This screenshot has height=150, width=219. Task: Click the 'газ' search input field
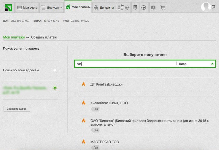coord(125,64)
